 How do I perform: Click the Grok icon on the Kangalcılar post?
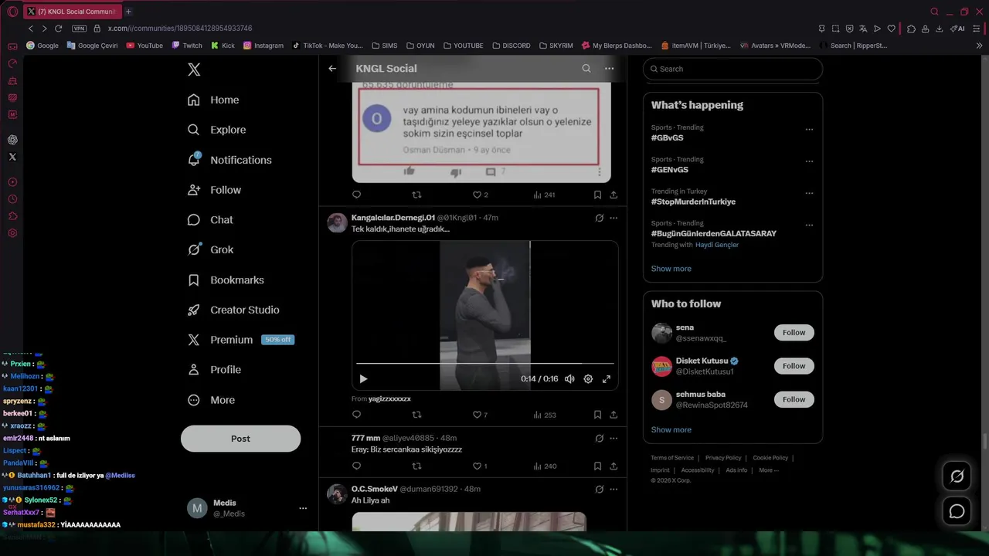pyautogui.click(x=599, y=218)
